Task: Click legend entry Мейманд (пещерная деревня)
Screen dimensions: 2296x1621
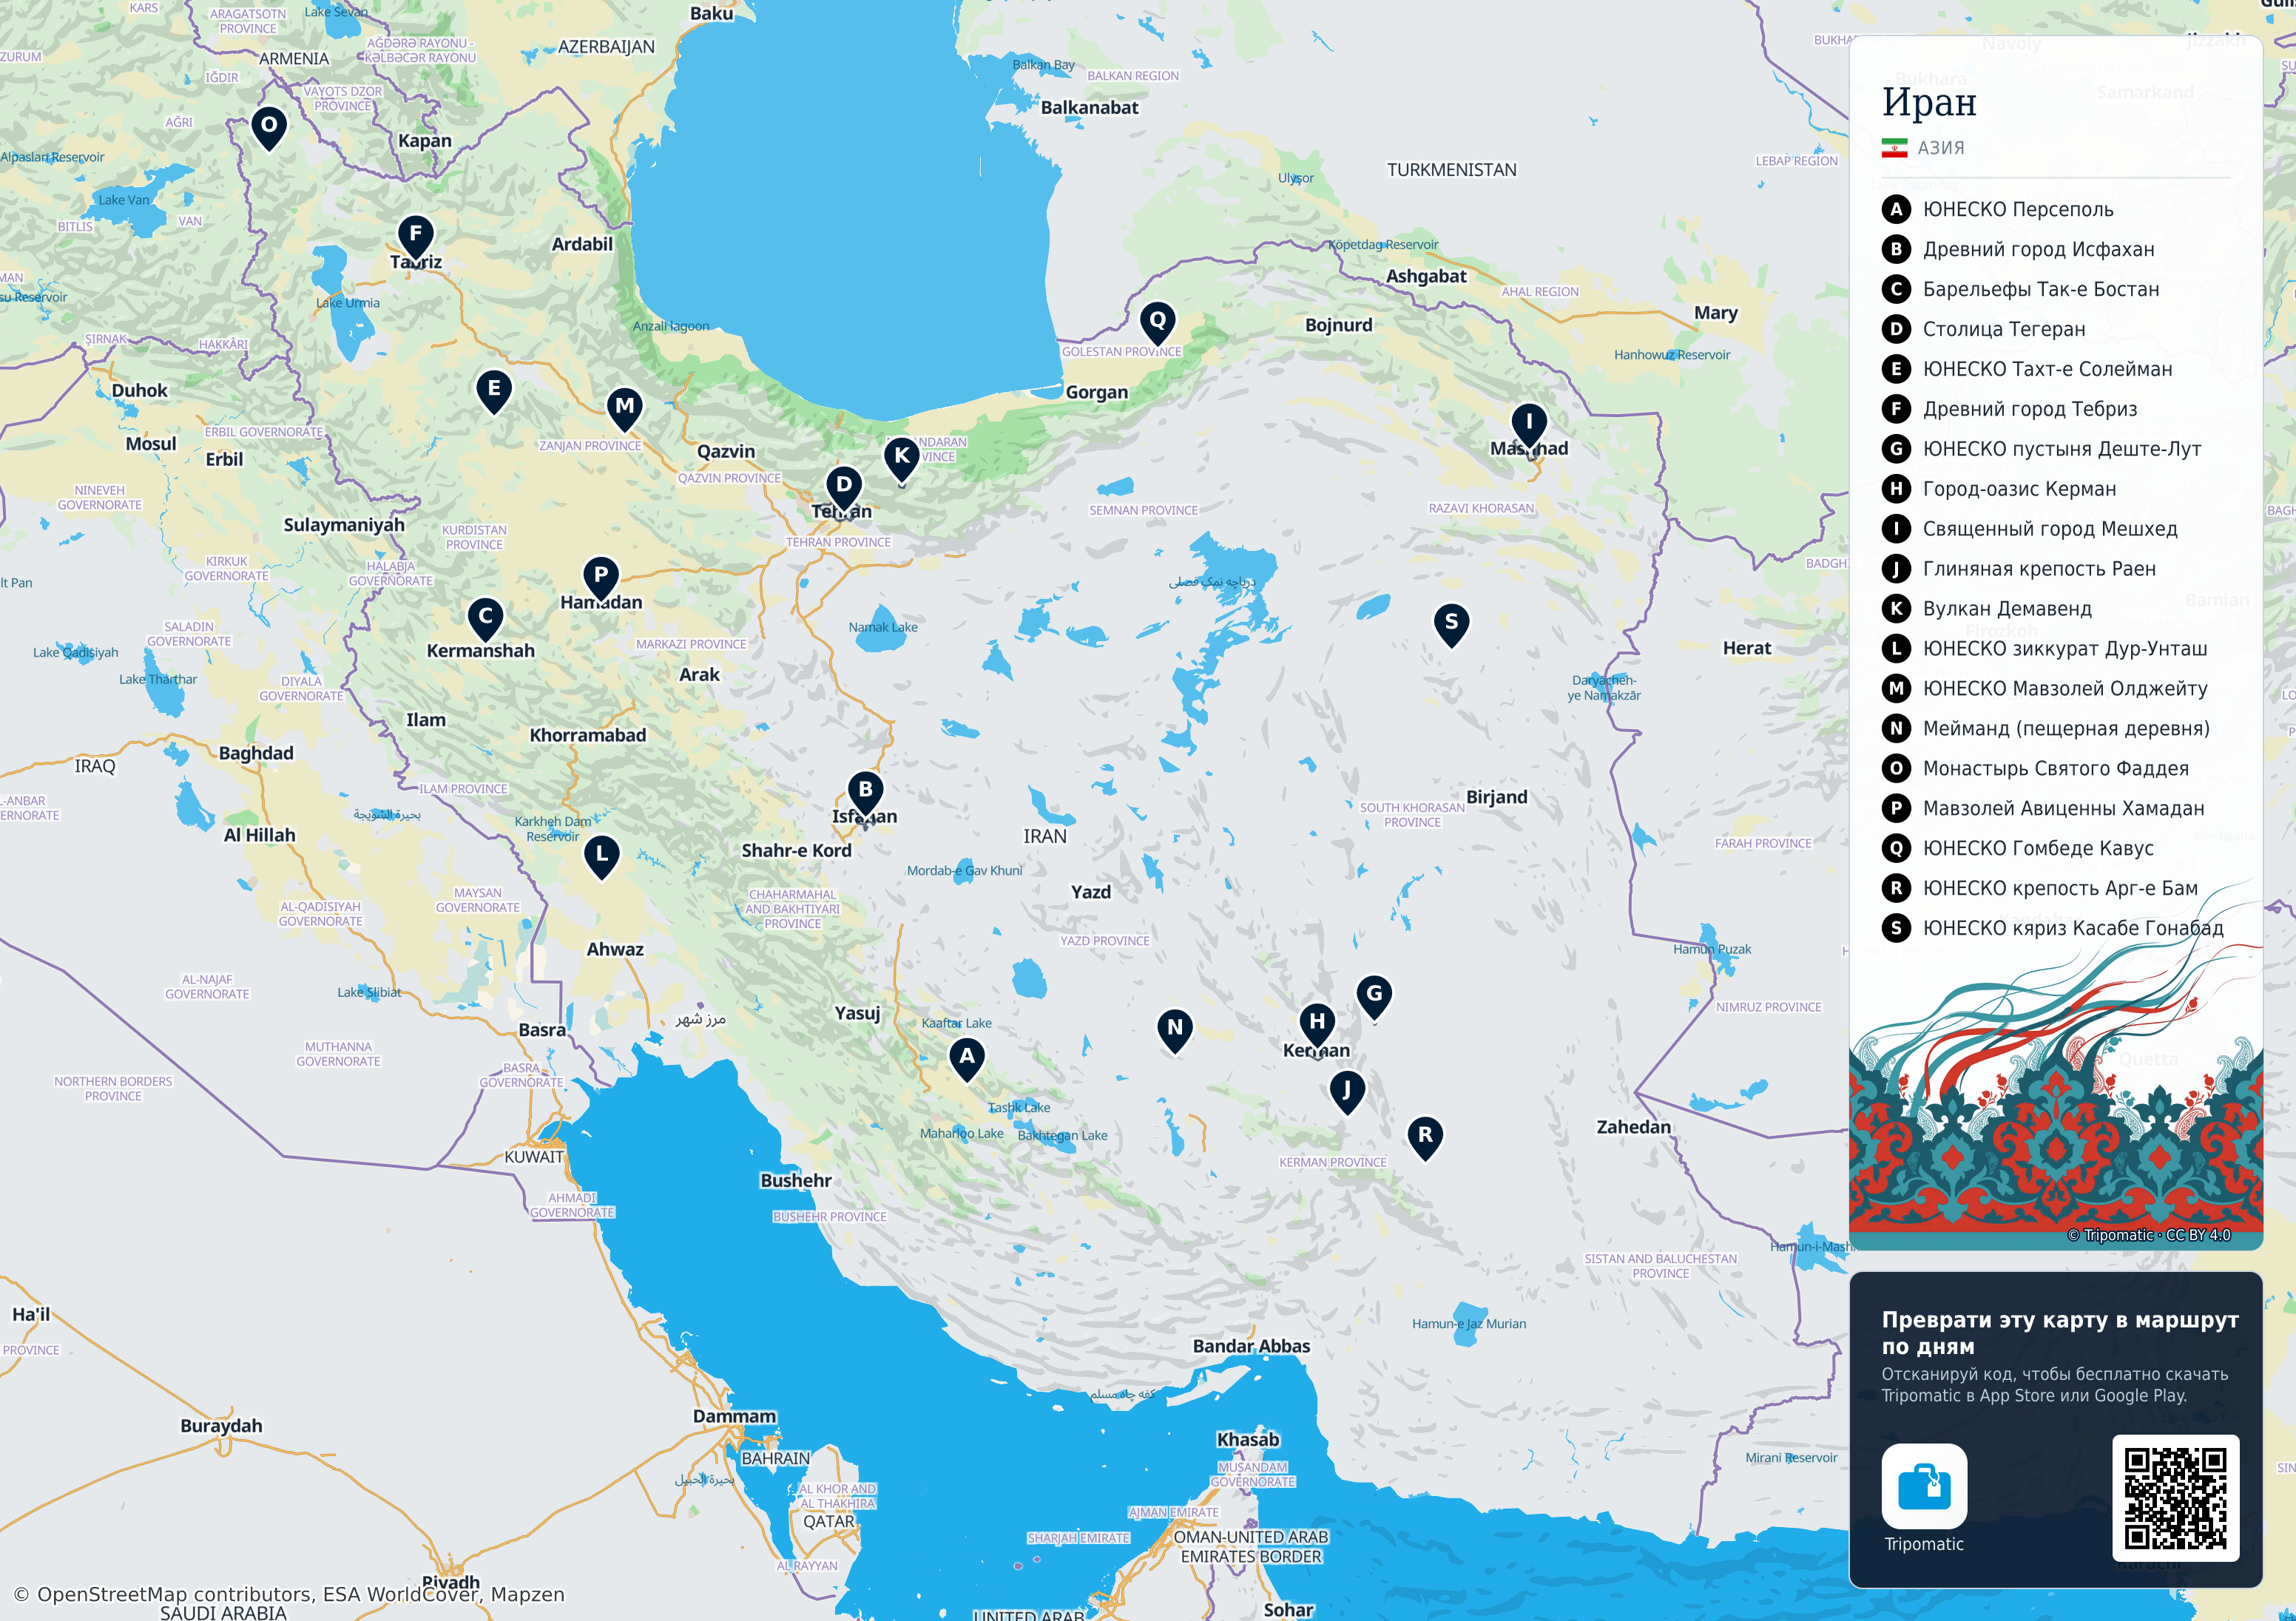Action: (x=2046, y=729)
